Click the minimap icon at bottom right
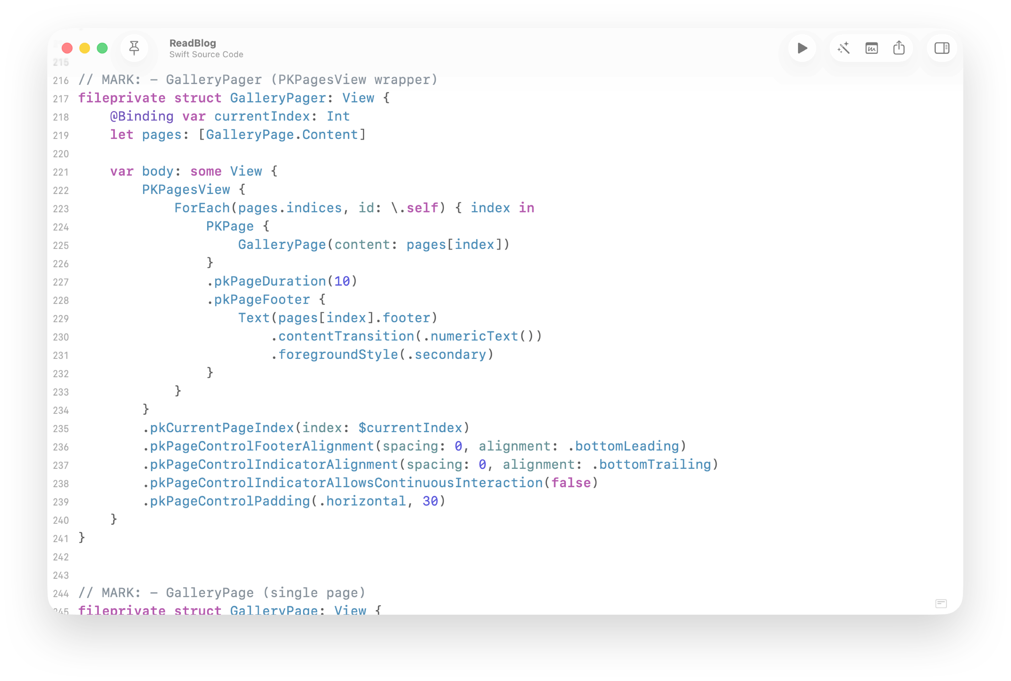Screen dimensions: 1011x681 tap(941, 604)
